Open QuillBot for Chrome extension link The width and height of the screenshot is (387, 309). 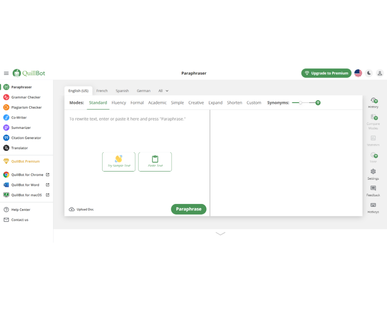pos(27,175)
